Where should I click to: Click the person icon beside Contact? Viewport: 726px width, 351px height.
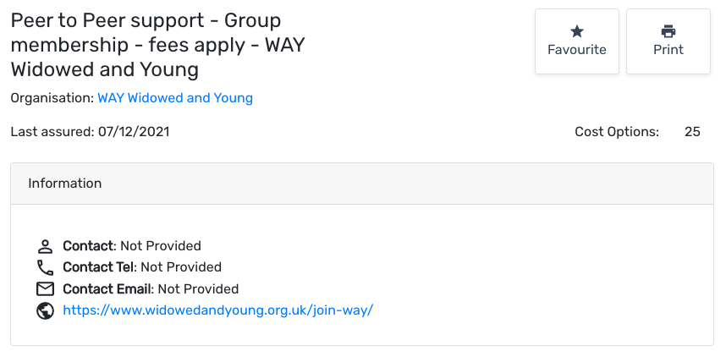pyautogui.click(x=45, y=247)
